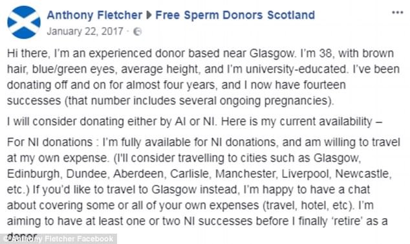Click the January 22, 2017 timestamp
This screenshot has height=244, width=410.
85,32
